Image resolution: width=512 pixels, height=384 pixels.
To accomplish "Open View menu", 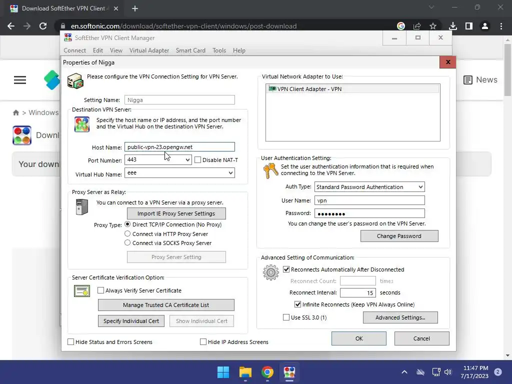I will point(116,50).
